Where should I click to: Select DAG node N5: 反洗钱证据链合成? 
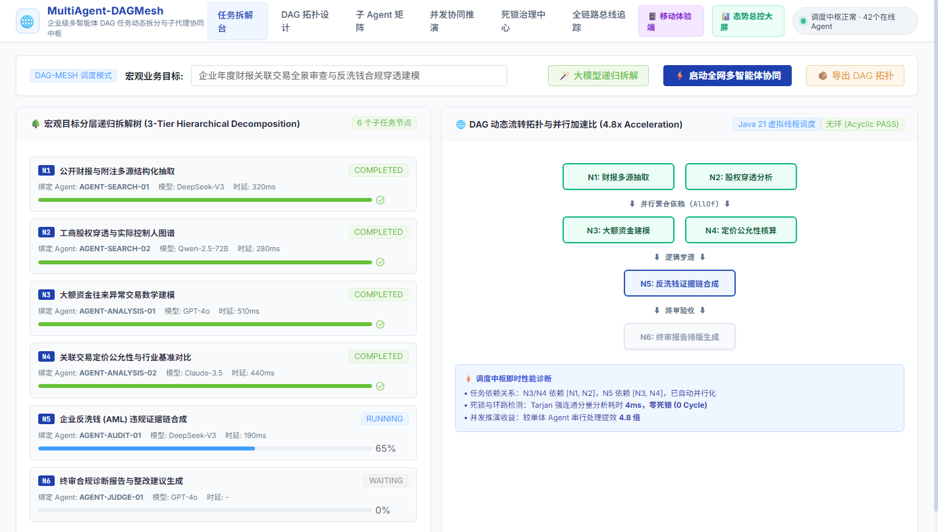coord(680,283)
